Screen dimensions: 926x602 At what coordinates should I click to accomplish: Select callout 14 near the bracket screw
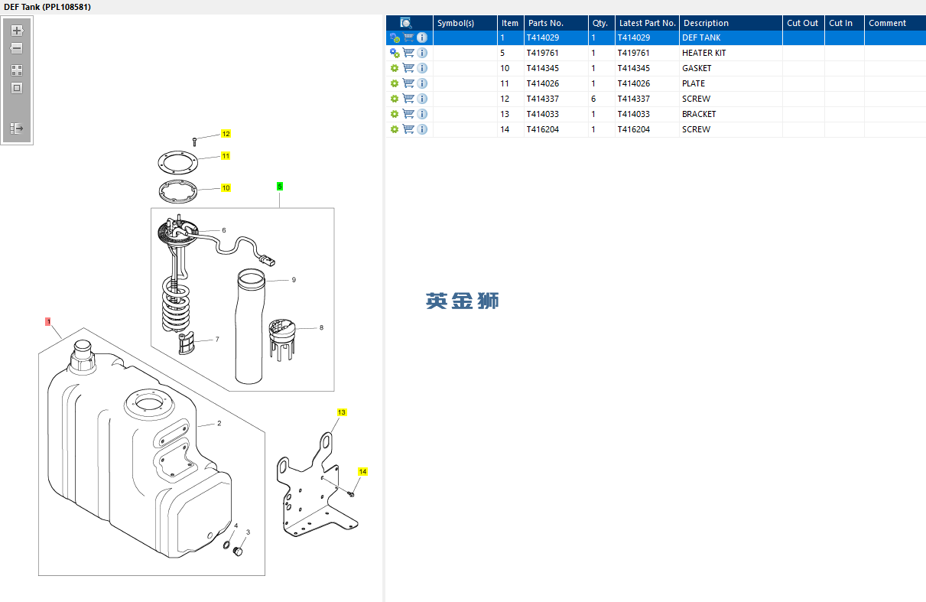click(x=362, y=472)
